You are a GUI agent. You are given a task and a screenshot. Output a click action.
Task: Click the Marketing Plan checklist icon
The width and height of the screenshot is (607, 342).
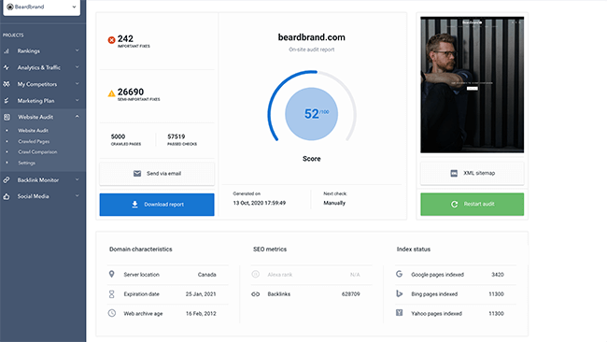[7, 101]
